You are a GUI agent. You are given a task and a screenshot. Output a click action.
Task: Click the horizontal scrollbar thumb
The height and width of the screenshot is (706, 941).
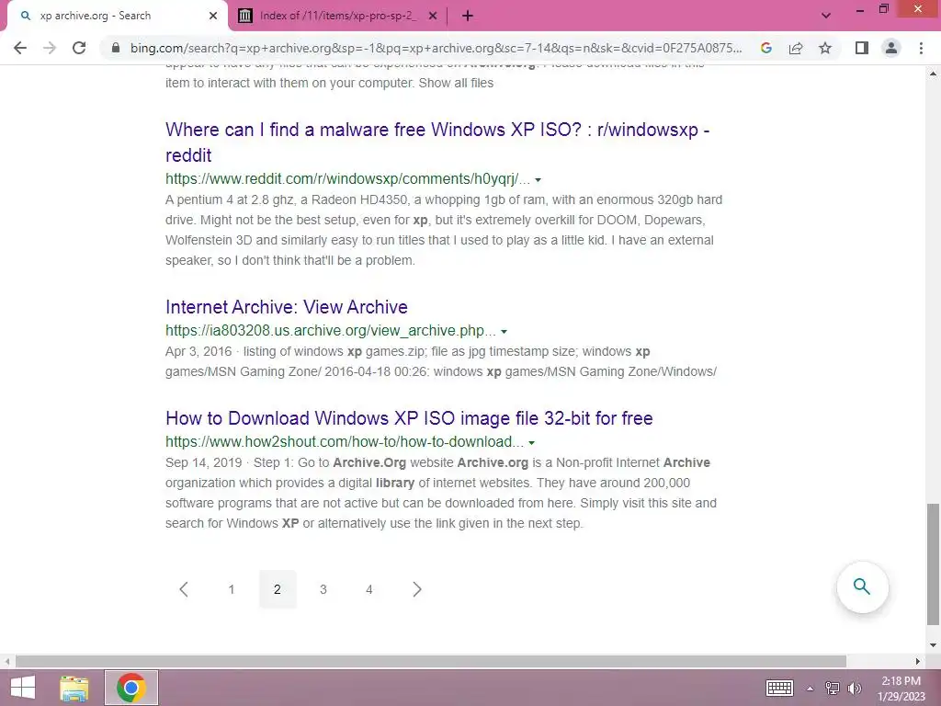(430, 661)
